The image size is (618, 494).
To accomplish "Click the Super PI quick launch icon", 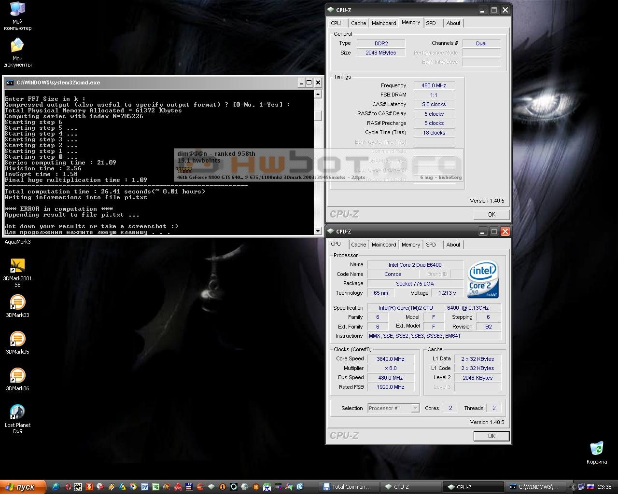I will 267,487.
